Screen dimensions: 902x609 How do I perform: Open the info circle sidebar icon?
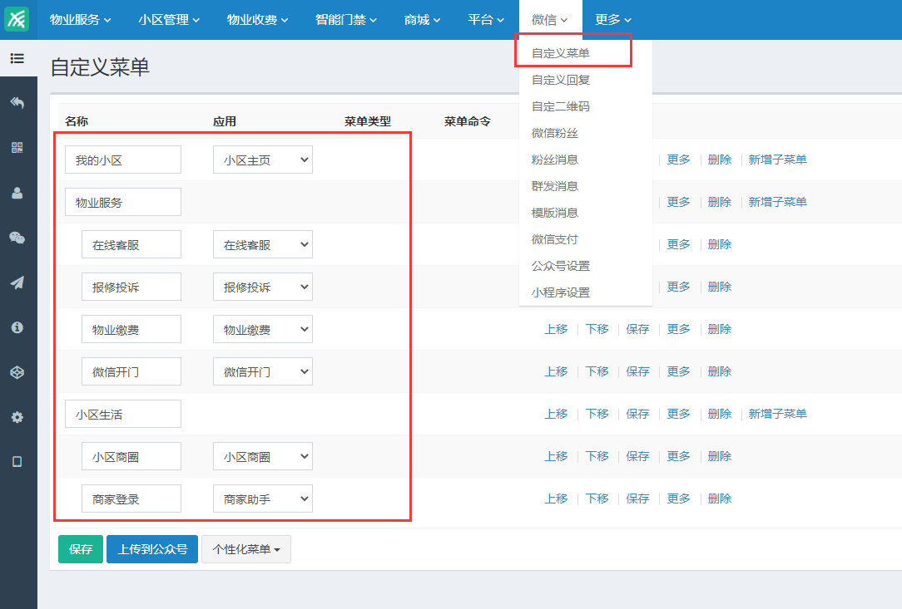tap(17, 327)
